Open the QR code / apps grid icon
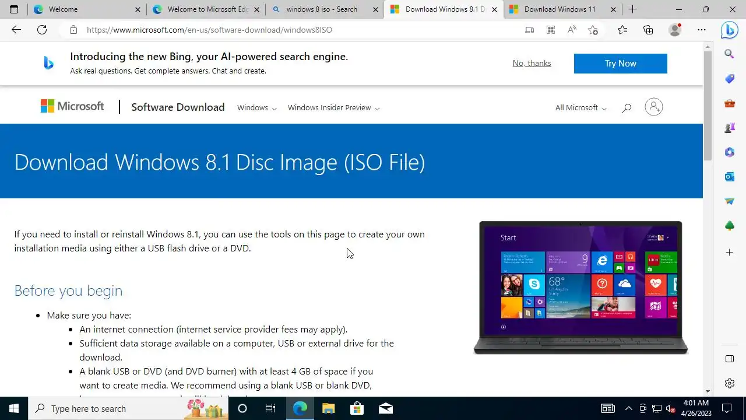Image resolution: width=746 pixels, height=420 pixels. 551,30
